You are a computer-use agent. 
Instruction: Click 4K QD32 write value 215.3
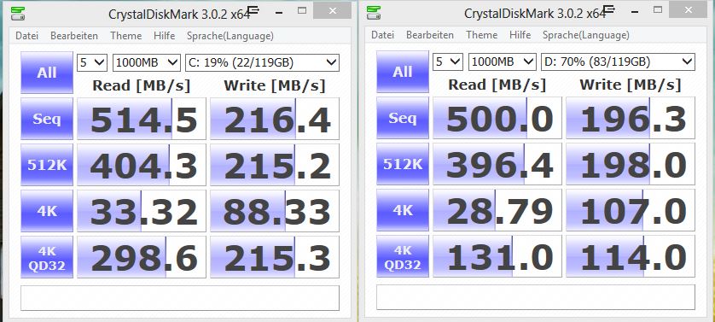click(275, 257)
